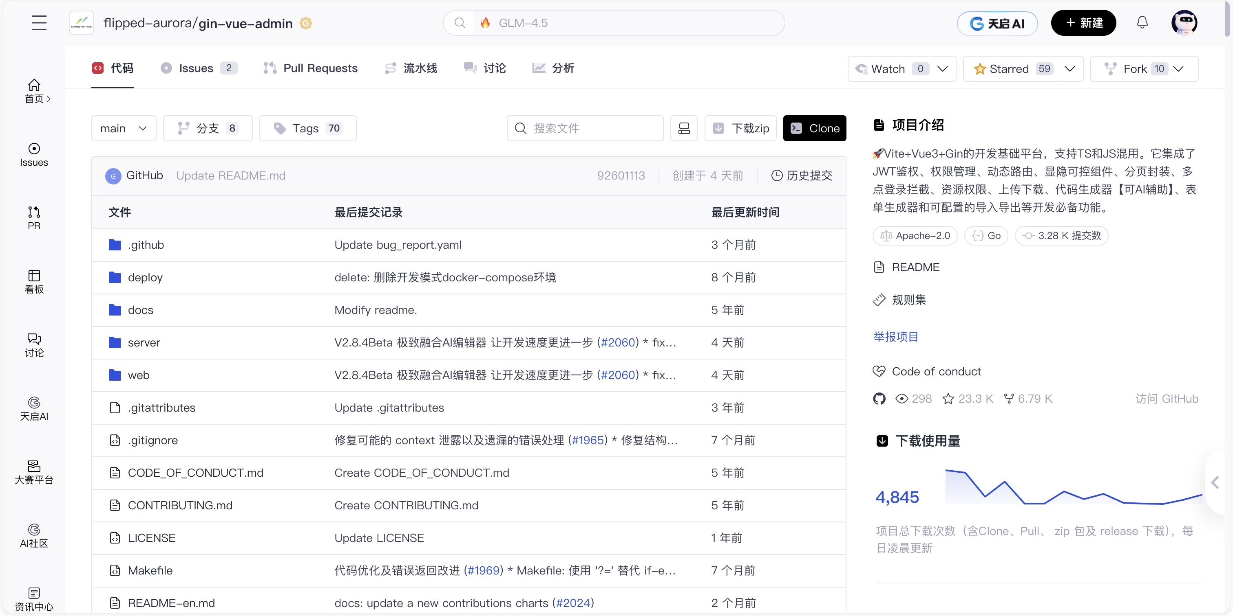This screenshot has width=1233, height=616.
Task: Click the Fork button
Action: click(1134, 69)
